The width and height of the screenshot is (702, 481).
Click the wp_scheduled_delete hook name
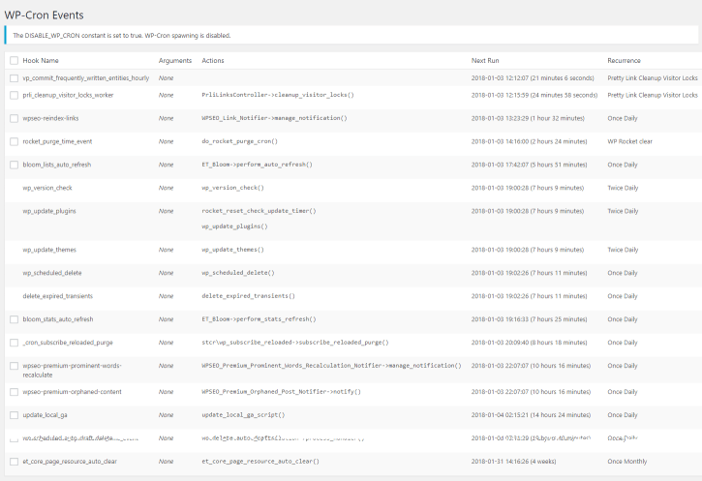click(51, 273)
